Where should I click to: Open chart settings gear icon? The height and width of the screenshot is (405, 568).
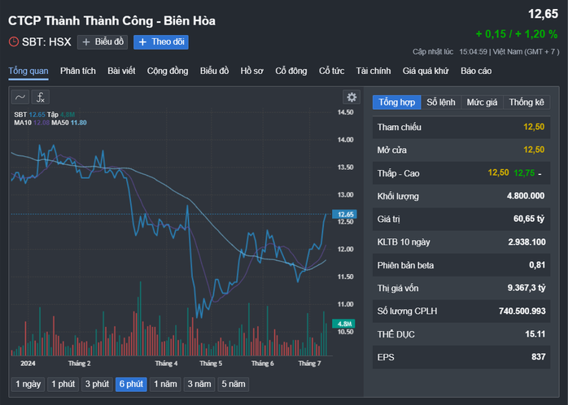tap(352, 97)
